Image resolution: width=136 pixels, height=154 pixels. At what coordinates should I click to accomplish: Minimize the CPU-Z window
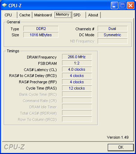point(114,5)
